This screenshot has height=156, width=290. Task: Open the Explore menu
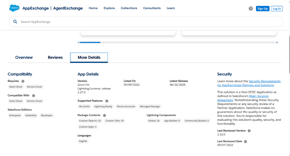point(109,8)
